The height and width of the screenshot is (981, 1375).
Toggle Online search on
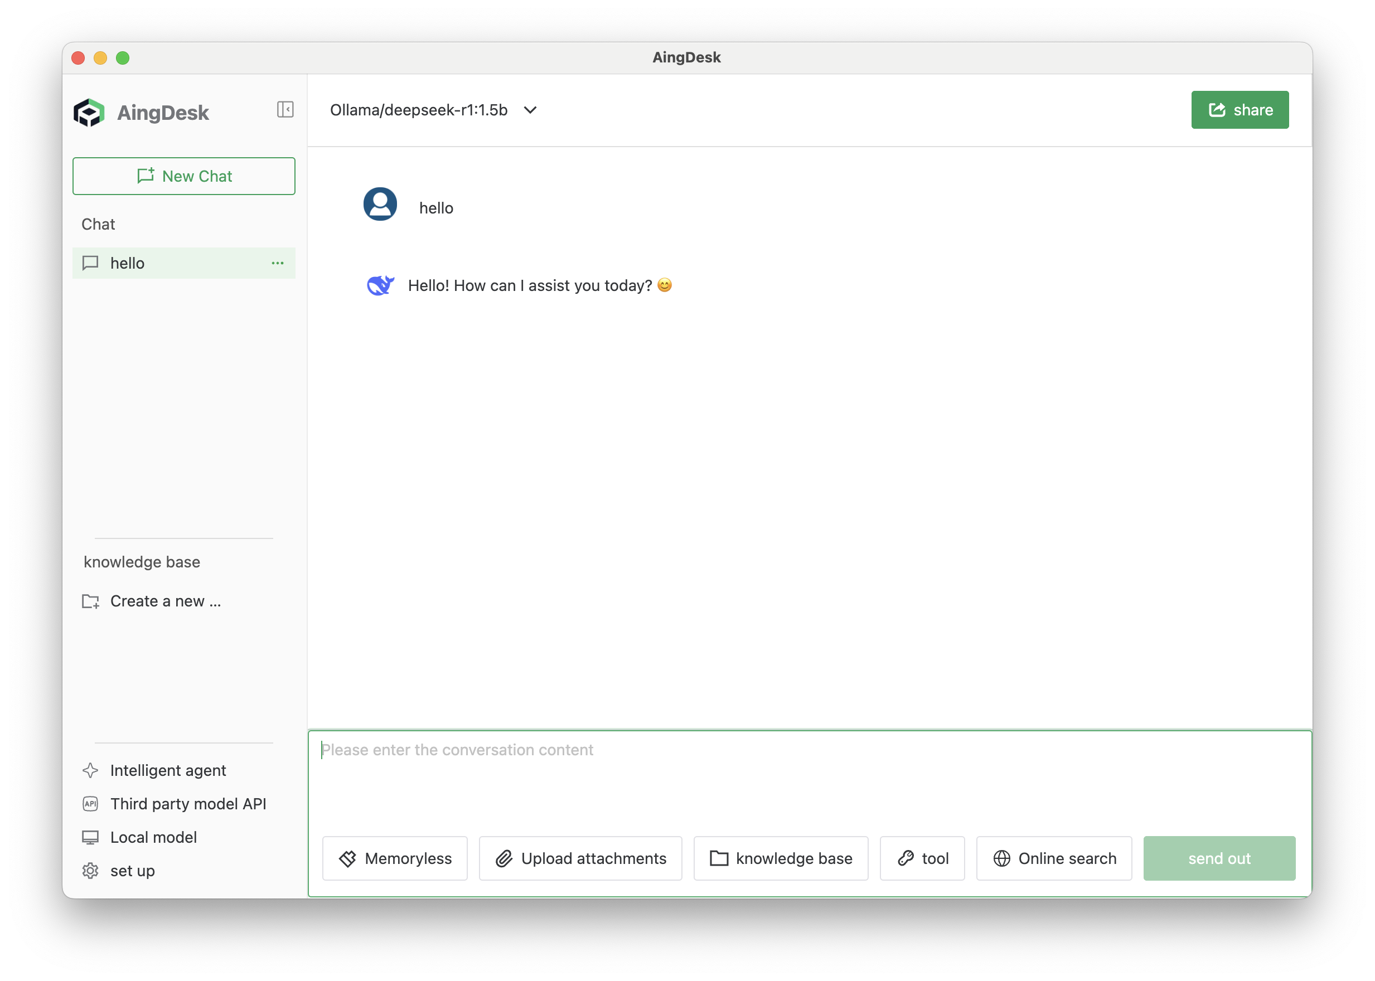(1054, 858)
